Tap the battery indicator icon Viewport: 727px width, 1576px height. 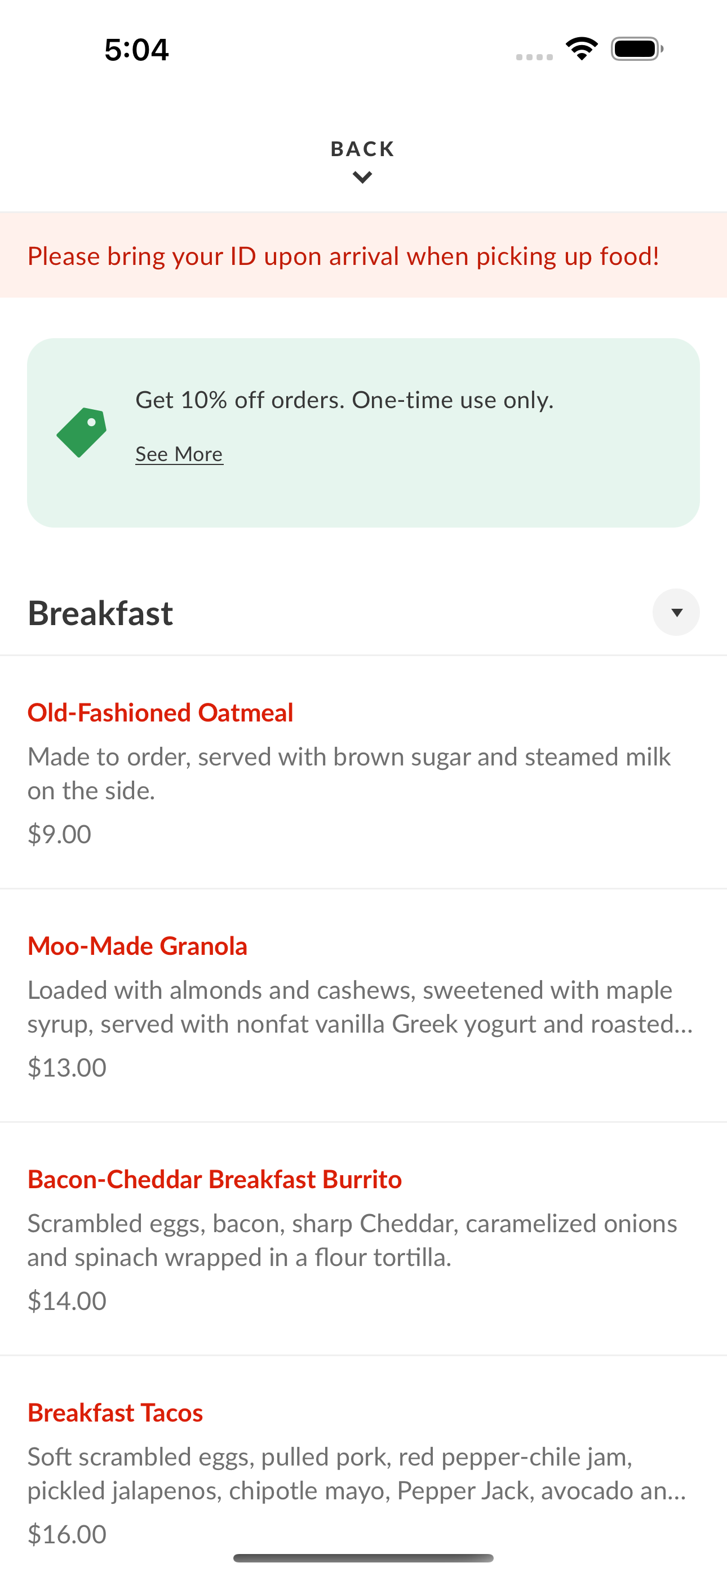coord(637,49)
